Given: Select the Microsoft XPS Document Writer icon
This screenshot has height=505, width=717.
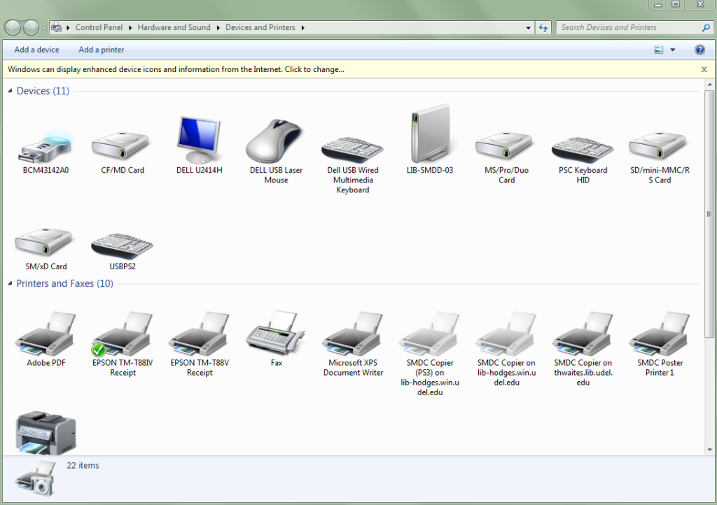Looking at the screenshot, I should click(x=353, y=336).
